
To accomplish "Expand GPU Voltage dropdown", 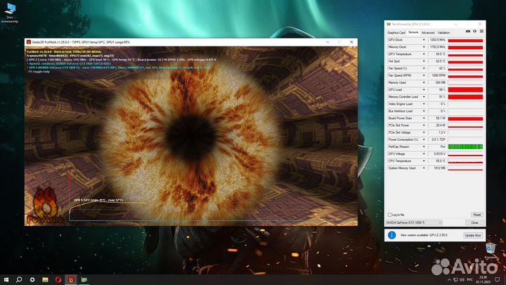I will pyautogui.click(x=424, y=154).
